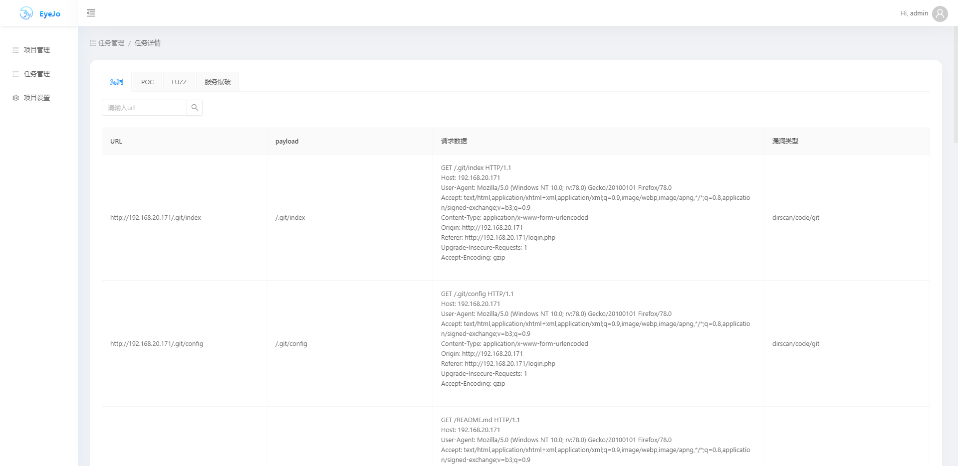
Task: Click the search magnifier button
Action: point(195,108)
